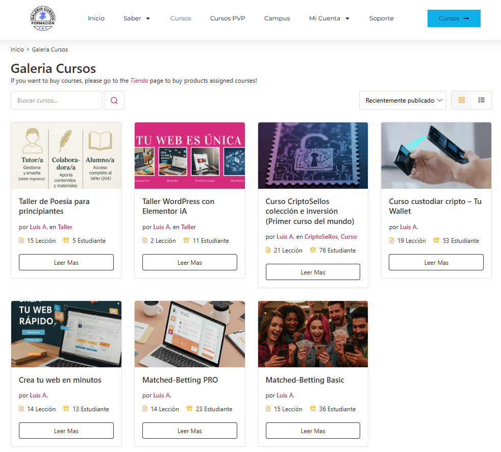Screen dimensions: 501x452
Task: Go to Campus in navigation menu
Action: click(277, 18)
